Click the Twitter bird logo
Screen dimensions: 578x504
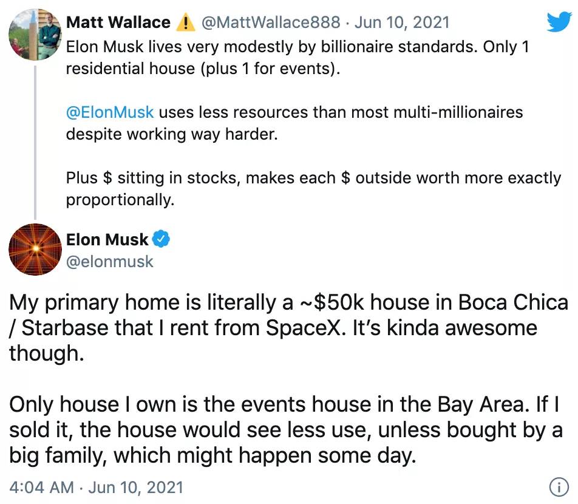click(x=559, y=22)
